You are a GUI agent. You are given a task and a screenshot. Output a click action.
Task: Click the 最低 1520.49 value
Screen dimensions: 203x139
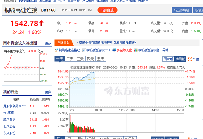(x=102, y=31)
